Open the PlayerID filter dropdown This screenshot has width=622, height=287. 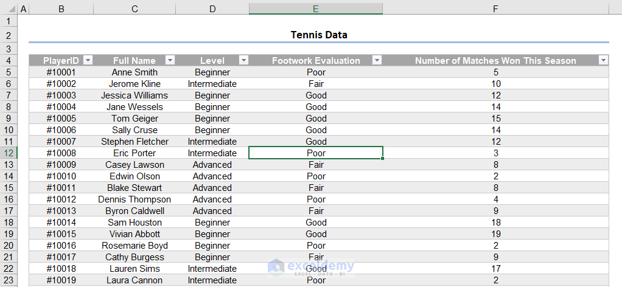point(88,60)
